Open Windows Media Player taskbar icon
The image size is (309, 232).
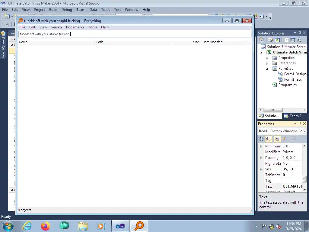(102, 226)
